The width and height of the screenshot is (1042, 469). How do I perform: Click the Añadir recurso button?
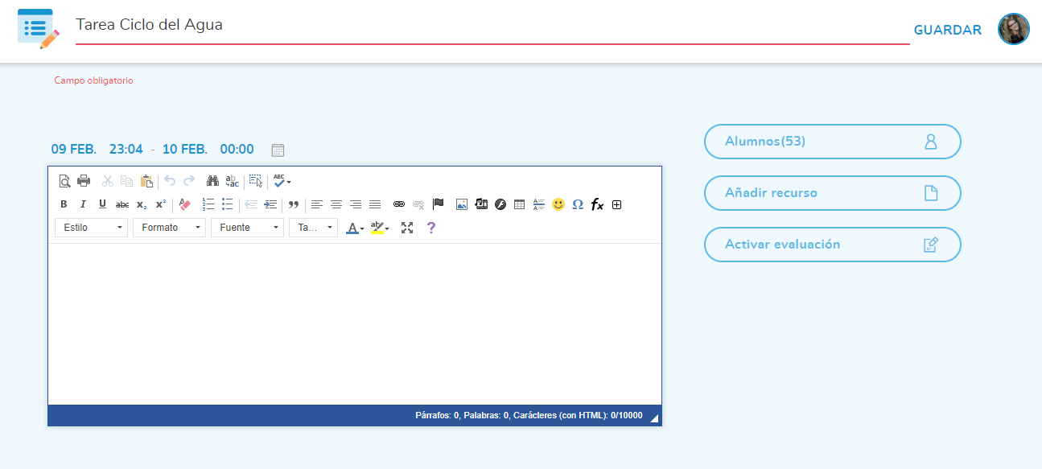pos(832,193)
